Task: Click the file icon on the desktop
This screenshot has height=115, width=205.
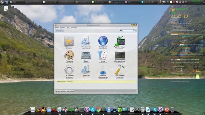Action: click(6, 9)
